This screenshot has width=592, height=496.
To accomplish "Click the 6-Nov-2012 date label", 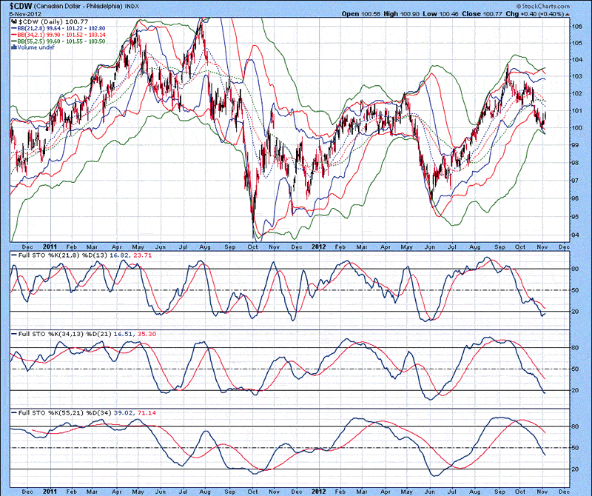I will pos(20,13).
